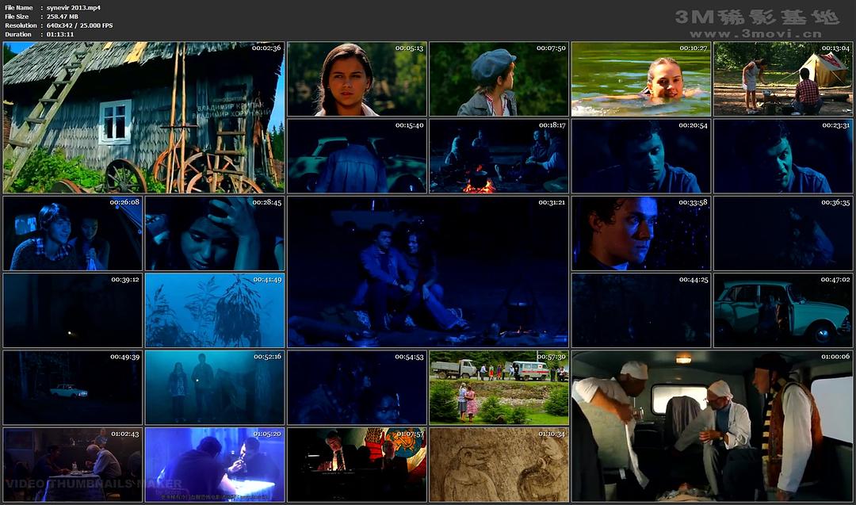Select the vintage car thumbnail at 00:47:02
The height and width of the screenshot is (505, 856).
click(783, 310)
